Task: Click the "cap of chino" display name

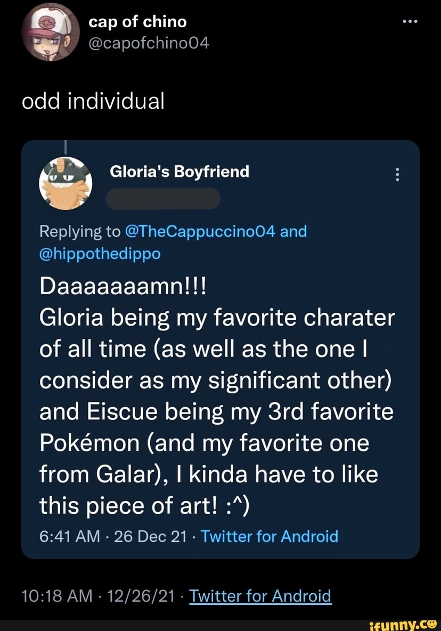Action: pyautogui.click(x=137, y=21)
